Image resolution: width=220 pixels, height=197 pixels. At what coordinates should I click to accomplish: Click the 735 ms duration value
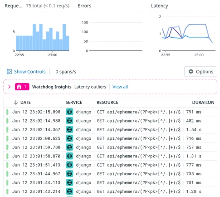(194, 174)
